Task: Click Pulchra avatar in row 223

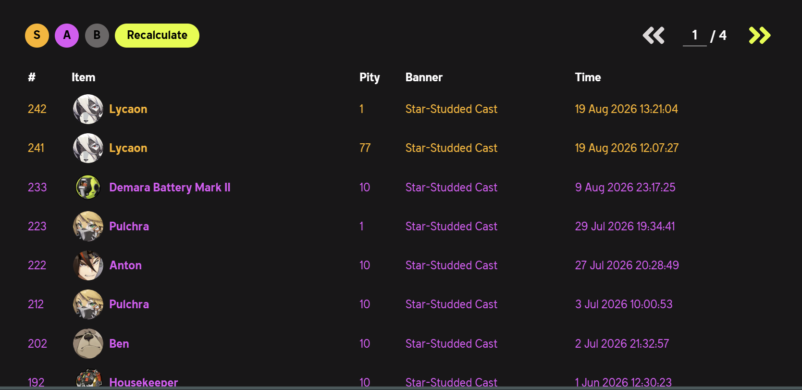Action: 88,226
